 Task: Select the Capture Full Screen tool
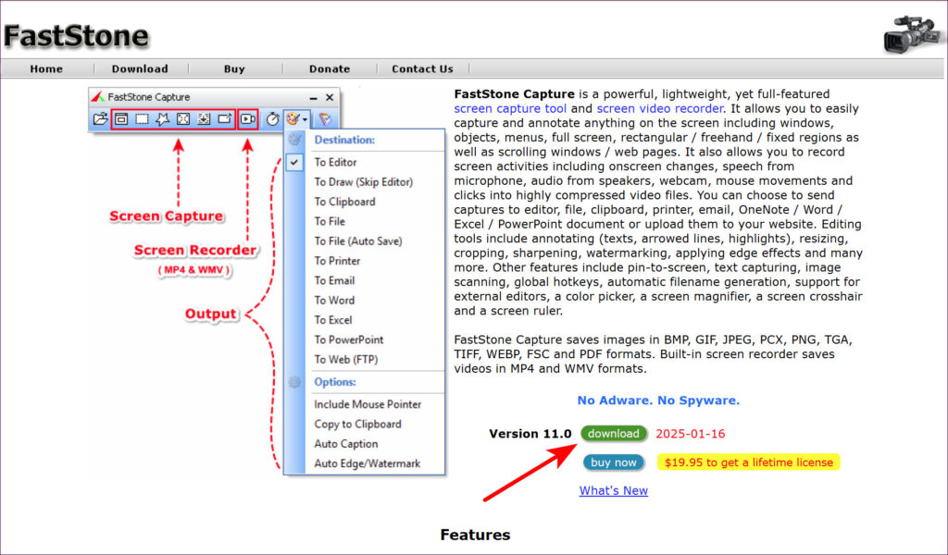[x=183, y=119]
